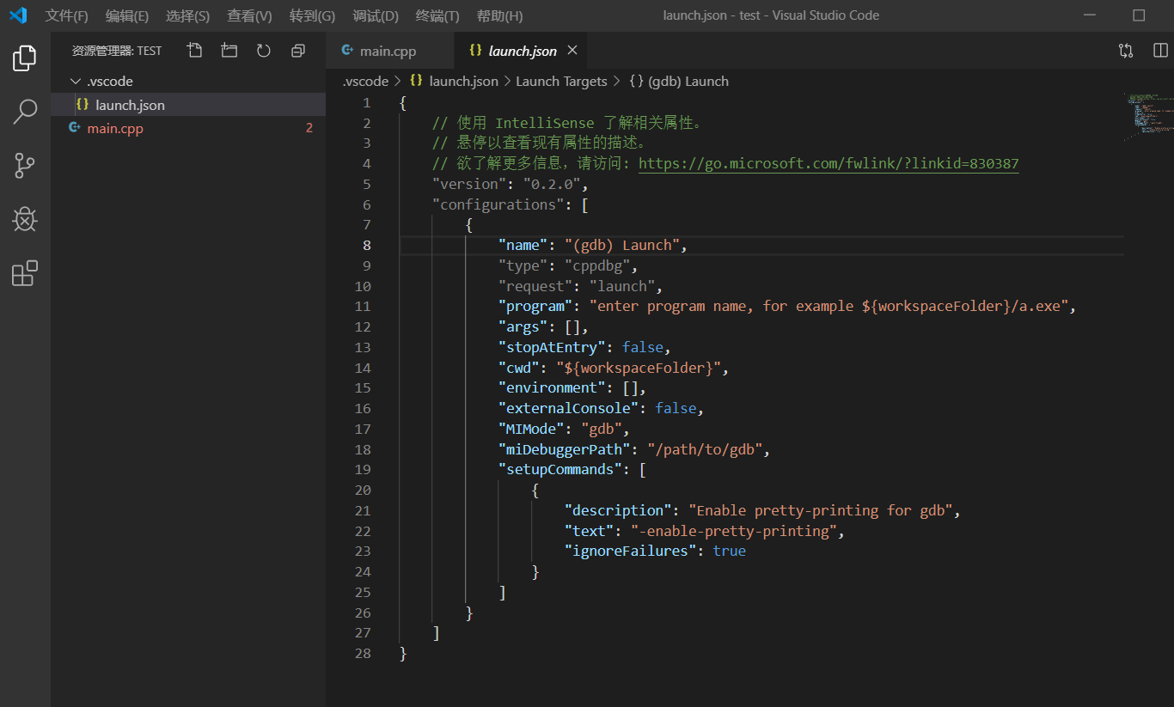The image size is (1174, 707).
Task: Click the false value of stopAtEntry
Action: [643, 347]
